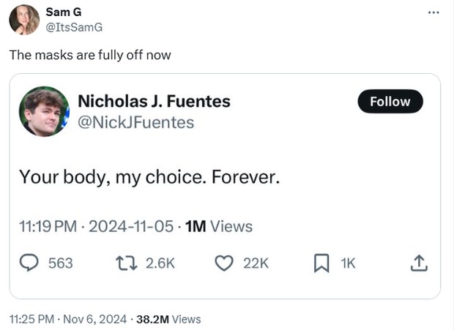Open the three-dot more options menu

point(433,12)
